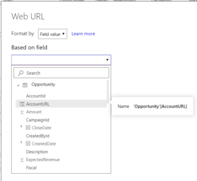Click the Based on field label
Image resolution: width=197 pixels, height=181 pixels.
[x=29, y=48]
